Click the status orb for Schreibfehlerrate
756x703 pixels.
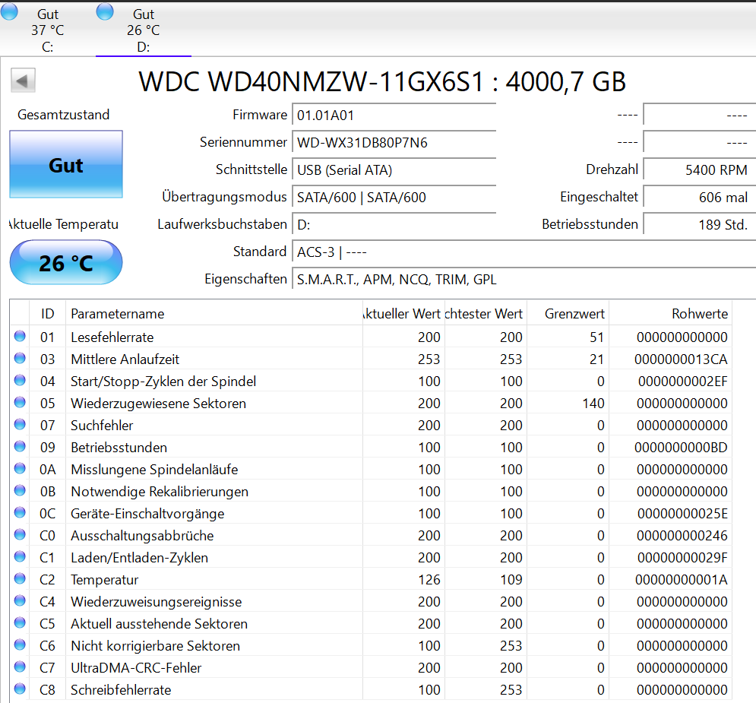pos(20,689)
